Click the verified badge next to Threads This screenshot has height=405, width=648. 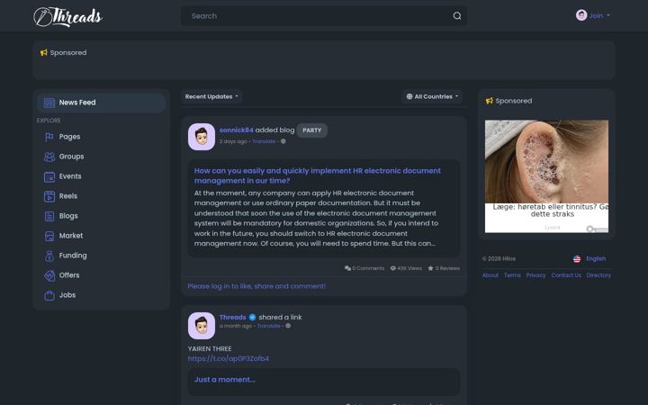point(252,318)
